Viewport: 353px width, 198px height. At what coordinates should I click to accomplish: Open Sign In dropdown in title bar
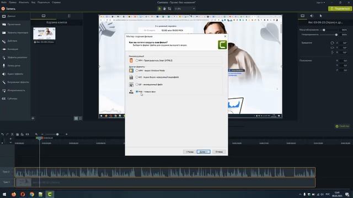click(x=320, y=2)
